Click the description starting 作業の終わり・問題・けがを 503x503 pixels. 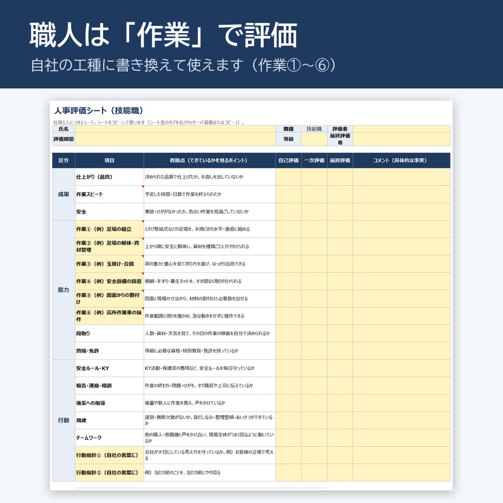pos(209,386)
